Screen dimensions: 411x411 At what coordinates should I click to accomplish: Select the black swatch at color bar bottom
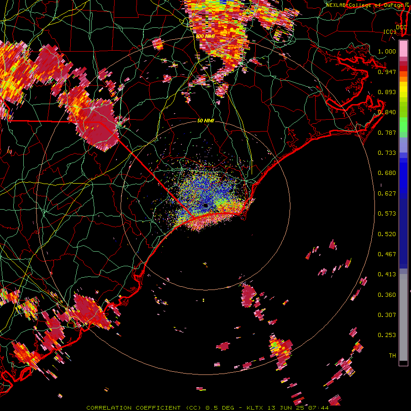pos(403,363)
